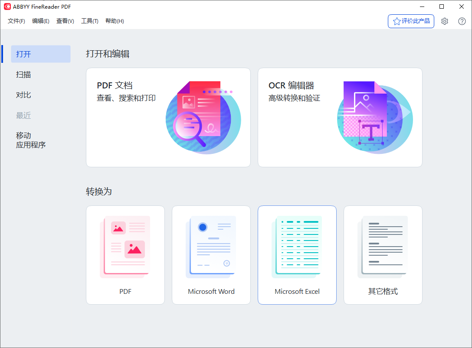The height and width of the screenshot is (348, 472).
Task: Select the 打开 sidebar tab
Action: 41,54
